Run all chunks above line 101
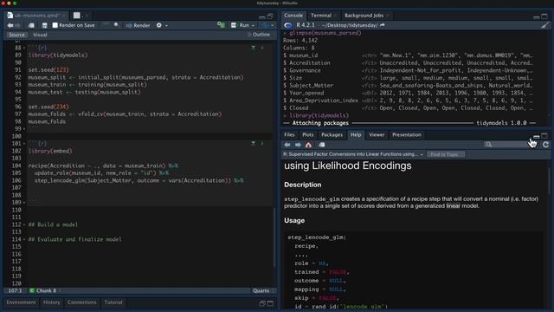The width and height of the screenshot is (554, 312). coord(254,143)
